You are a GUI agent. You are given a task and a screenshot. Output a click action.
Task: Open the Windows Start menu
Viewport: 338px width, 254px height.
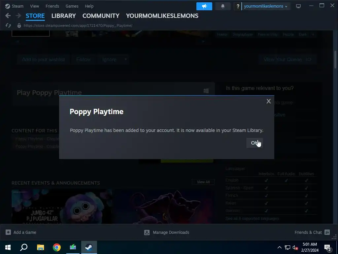tap(8, 247)
